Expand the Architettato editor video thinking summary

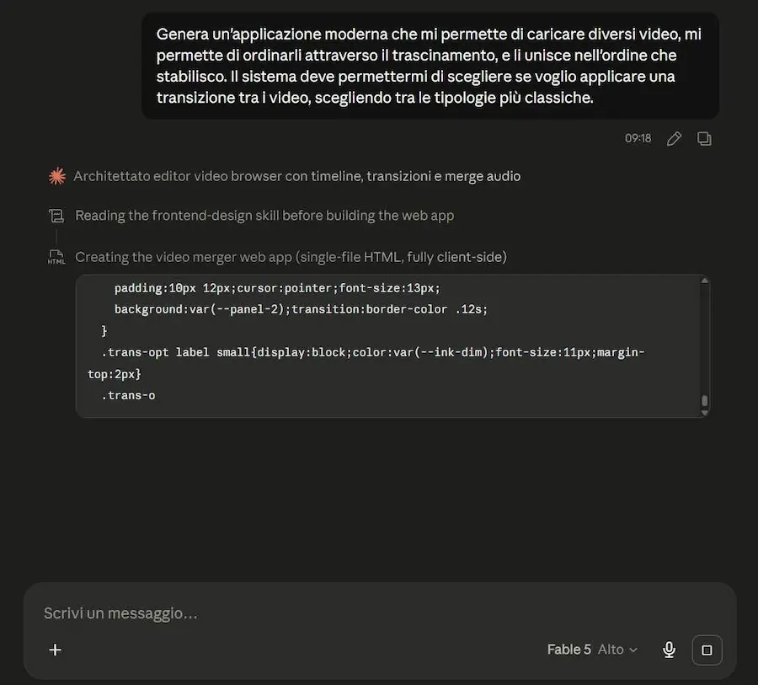(x=296, y=176)
